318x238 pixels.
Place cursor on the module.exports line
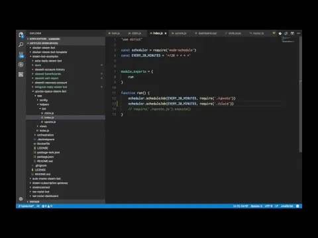point(137,71)
